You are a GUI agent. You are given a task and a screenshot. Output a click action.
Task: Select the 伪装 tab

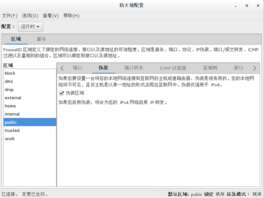tap(103, 68)
